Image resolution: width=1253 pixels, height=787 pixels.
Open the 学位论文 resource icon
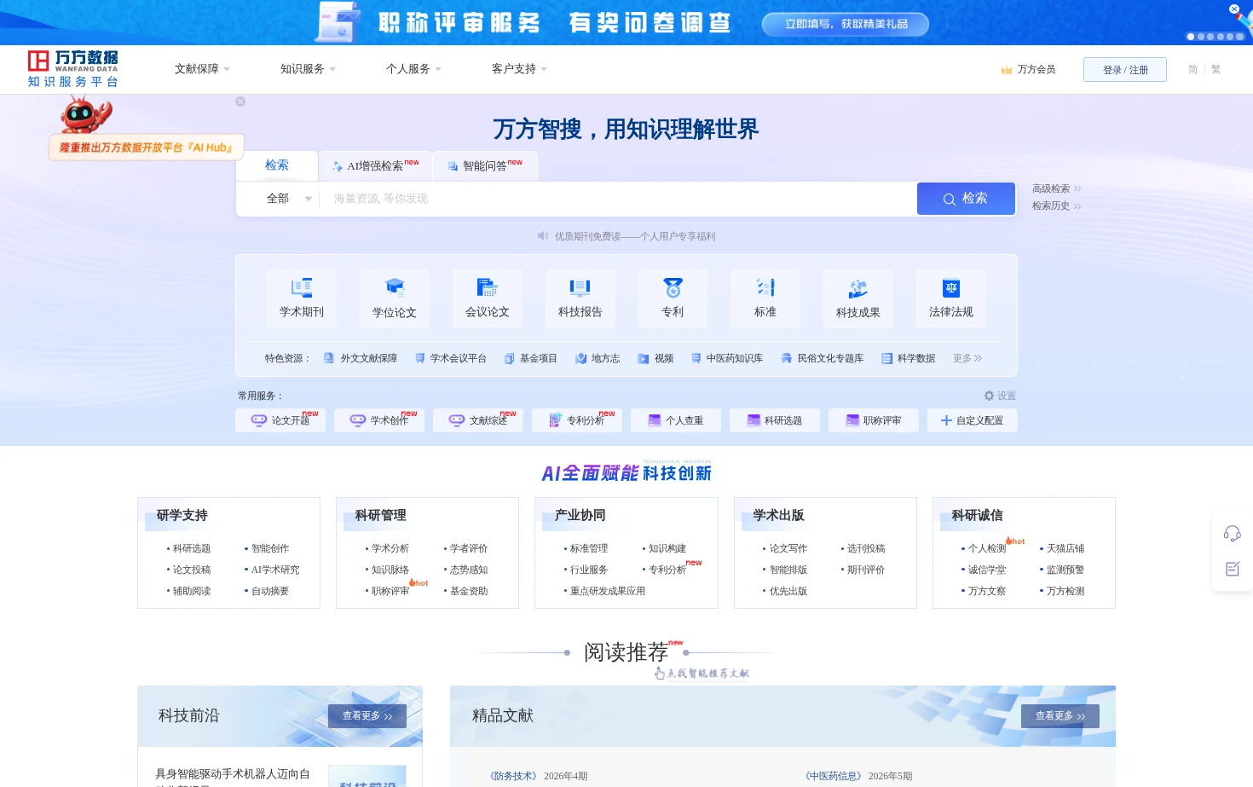tap(394, 298)
